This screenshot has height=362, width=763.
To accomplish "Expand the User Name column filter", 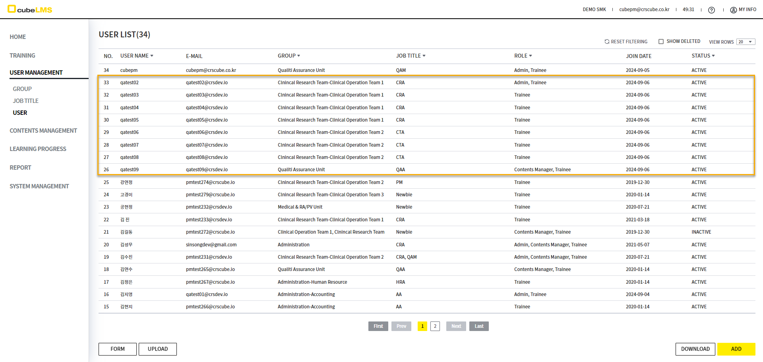I will [x=152, y=56].
